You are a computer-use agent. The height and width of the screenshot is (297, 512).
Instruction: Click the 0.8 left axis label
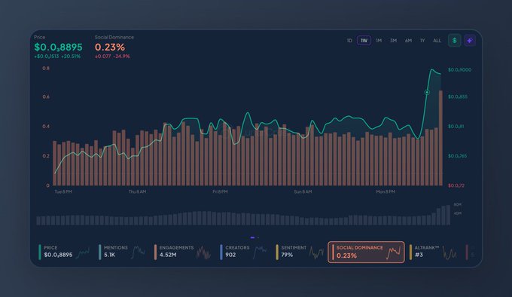click(x=46, y=69)
